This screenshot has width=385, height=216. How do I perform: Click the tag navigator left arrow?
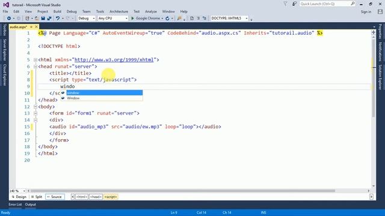pos(73,197)
